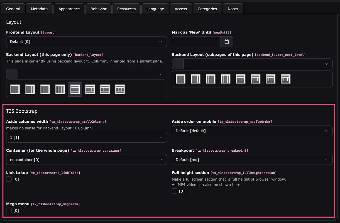Image resolution: width=340 pixels, height=223 pixels.
Task: Tick the Full height section checkbox
Action: [x=175, y=191]
